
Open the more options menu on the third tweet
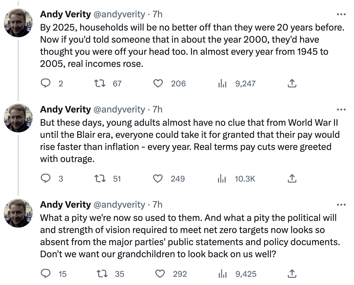tap(342, 204)
